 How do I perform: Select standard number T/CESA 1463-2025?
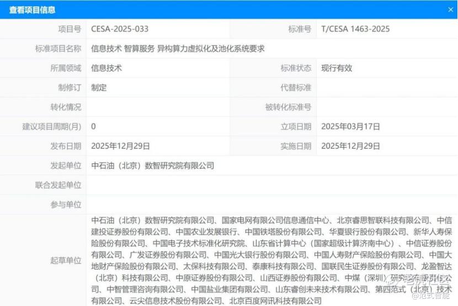coord(355,29)
